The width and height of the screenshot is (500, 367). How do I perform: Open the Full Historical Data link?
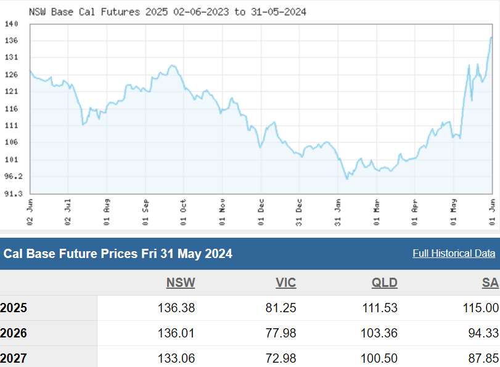[x=454, y=253]
